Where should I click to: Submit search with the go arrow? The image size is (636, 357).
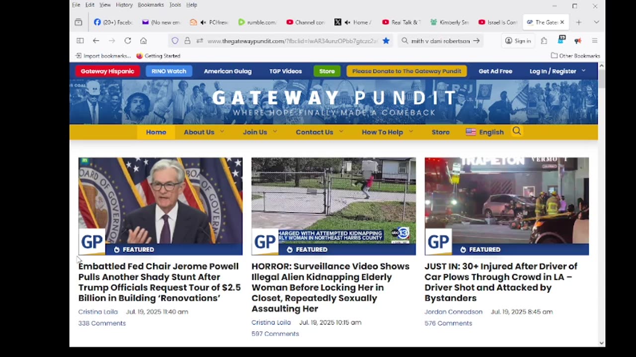[x=476, y=41]
